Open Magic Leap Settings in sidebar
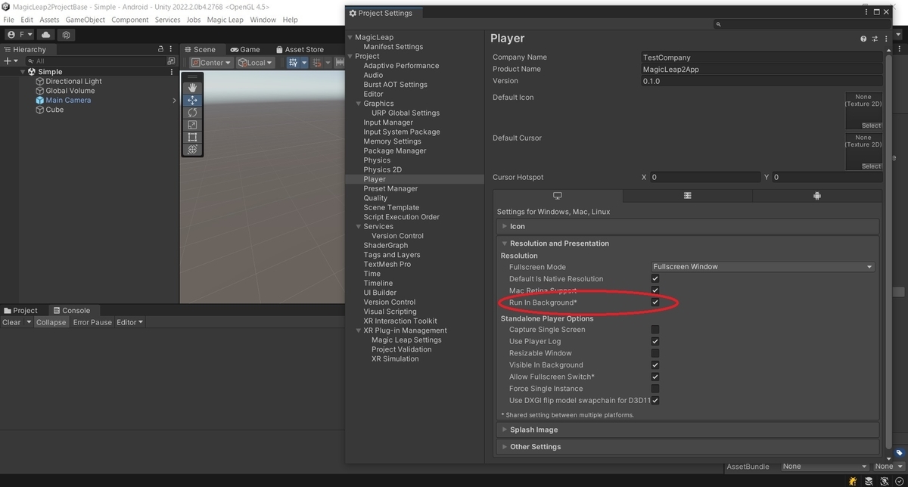 point(406,340)
